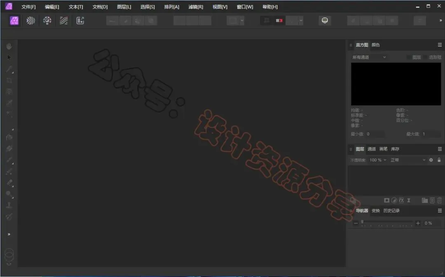This screenshot has height=277, width=445.
Task: Switch to the Liquify Persona icon
Action: (x=30, y=21)
